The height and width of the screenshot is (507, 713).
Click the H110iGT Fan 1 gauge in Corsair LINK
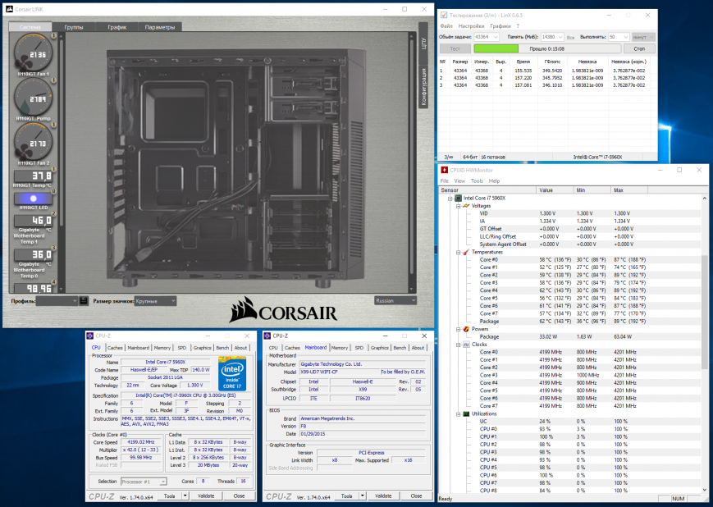33,53
